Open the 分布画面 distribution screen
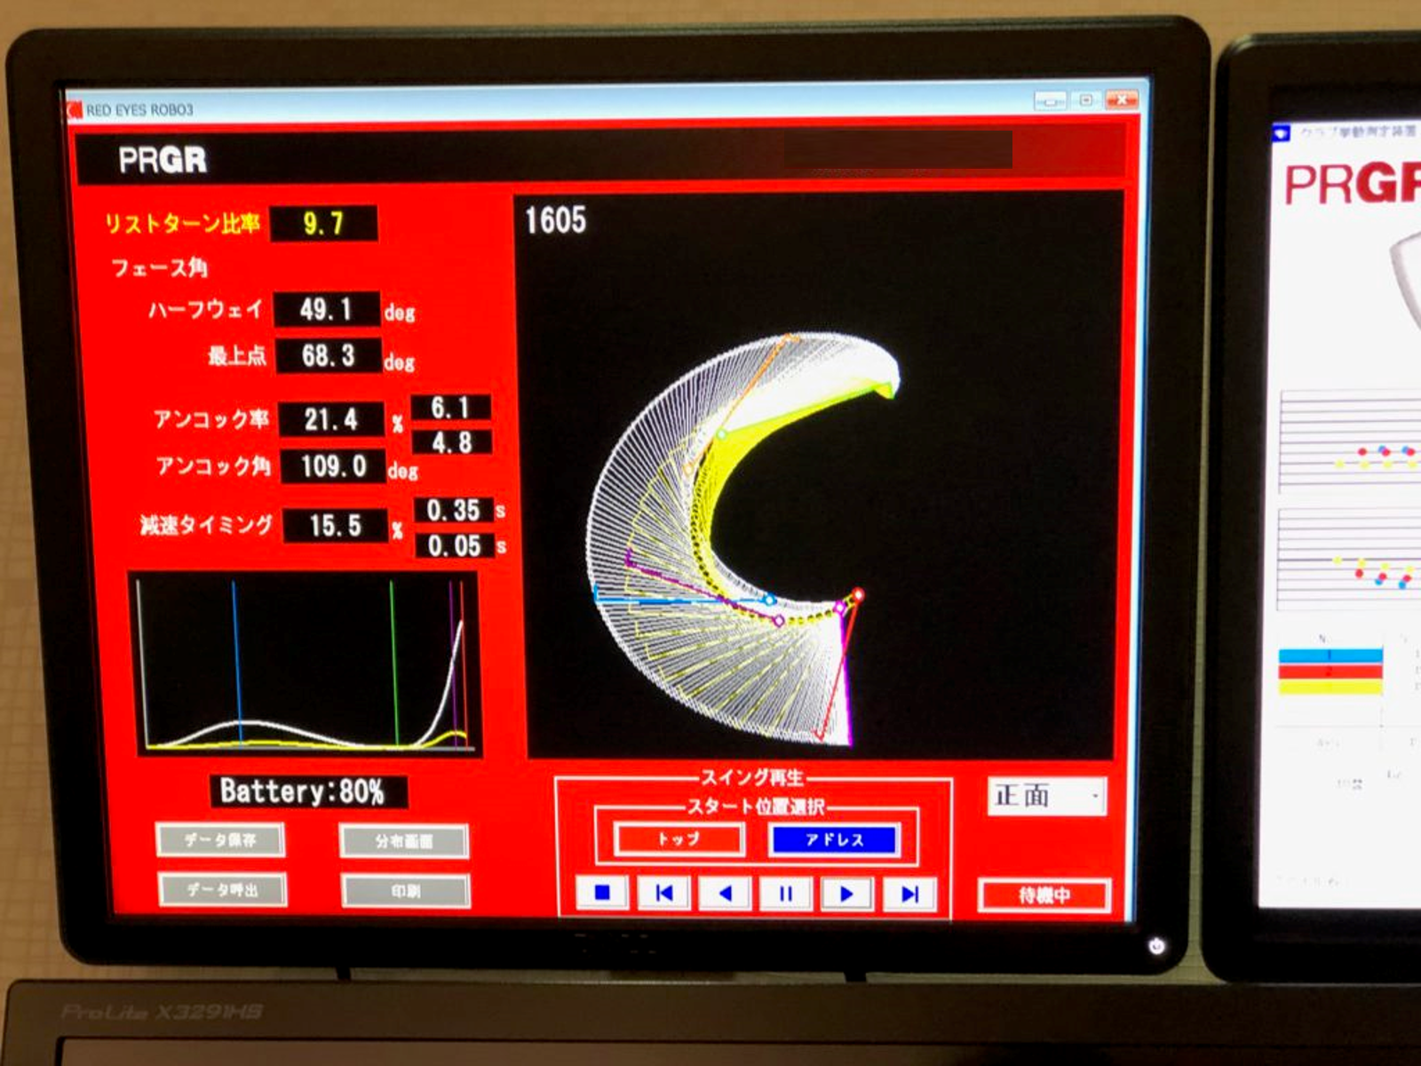Viewport: 1421px width, 1066px height. point(404,840)
